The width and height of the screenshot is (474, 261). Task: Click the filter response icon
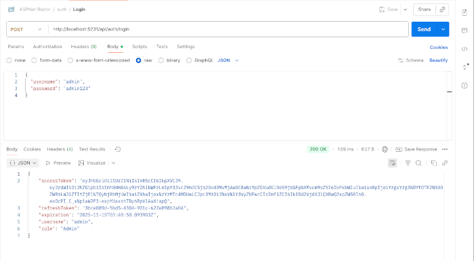click(x=408, y=163)
